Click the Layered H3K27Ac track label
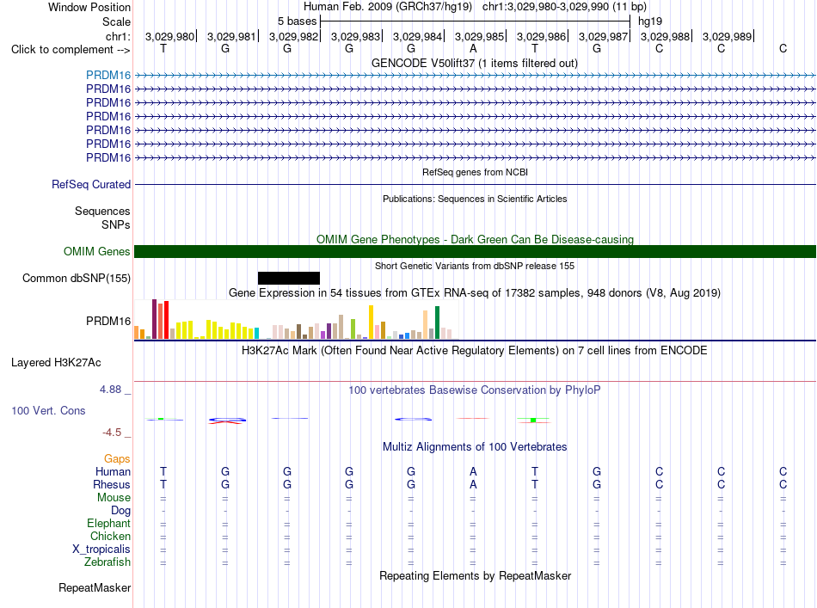The image size is (817, 608). coord(56,363)
